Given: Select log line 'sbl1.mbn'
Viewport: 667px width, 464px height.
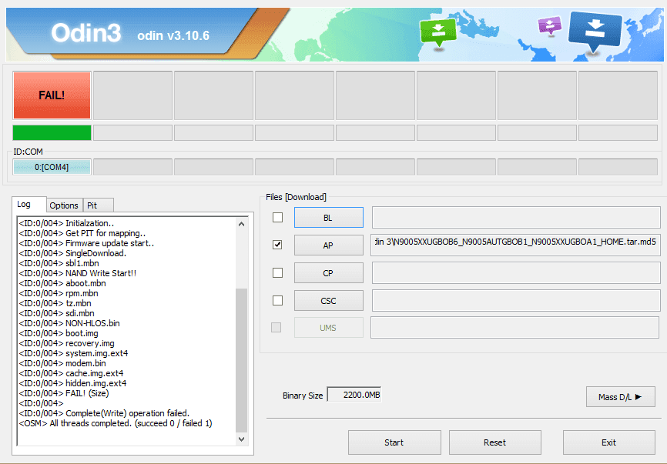Looking at the screenshot, I should 59,263.
